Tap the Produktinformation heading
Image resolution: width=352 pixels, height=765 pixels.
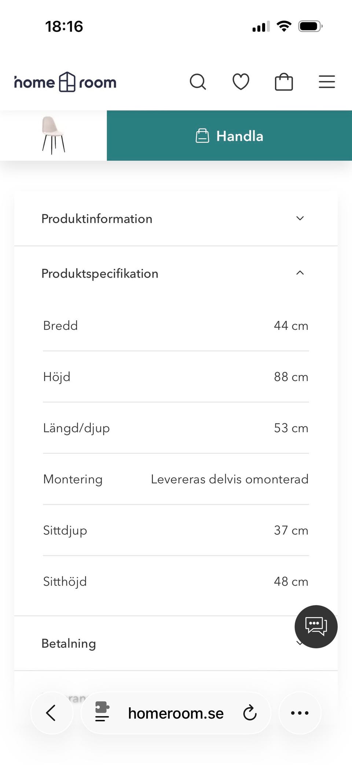pos(97,219)
